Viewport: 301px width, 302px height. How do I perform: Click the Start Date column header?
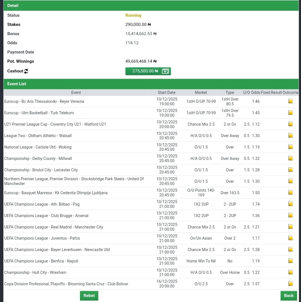click(x=166, y=92)
